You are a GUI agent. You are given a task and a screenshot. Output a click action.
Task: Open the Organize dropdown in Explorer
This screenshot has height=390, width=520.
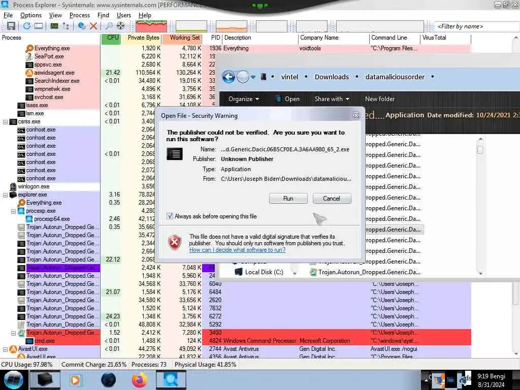[244, 99]
